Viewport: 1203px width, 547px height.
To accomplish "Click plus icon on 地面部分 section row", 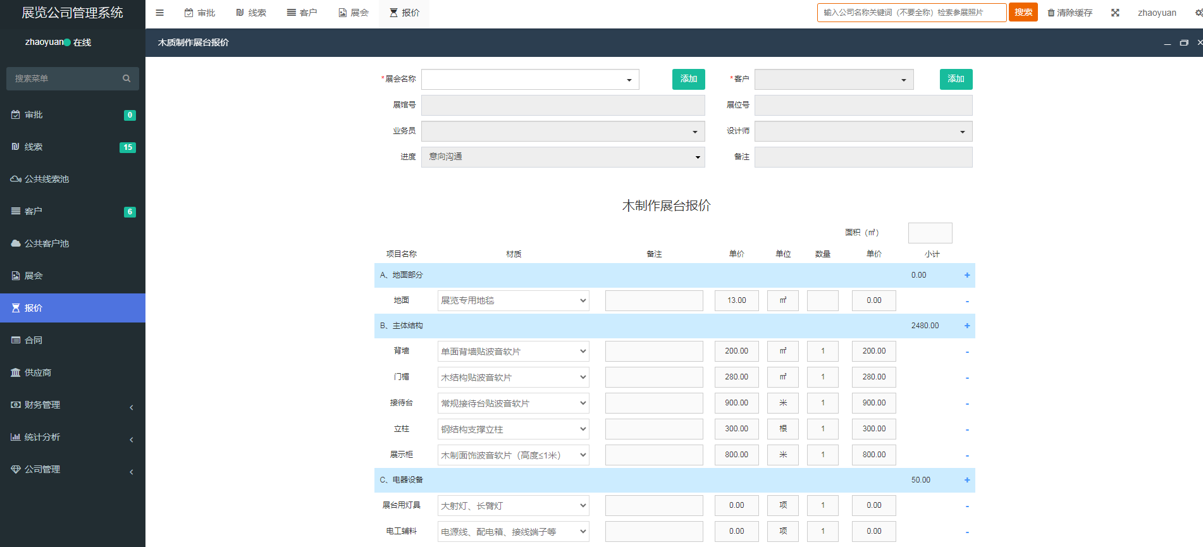I will click(966, 275).
